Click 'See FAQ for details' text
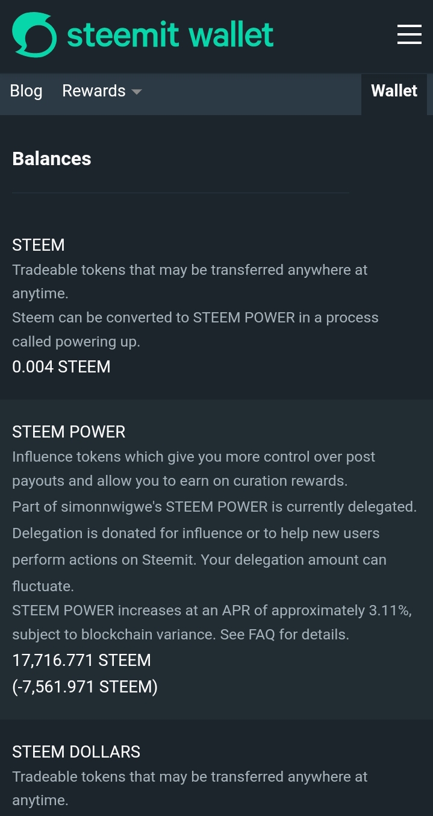This screenshot has height=816, width=433. [x=279, y=635]
